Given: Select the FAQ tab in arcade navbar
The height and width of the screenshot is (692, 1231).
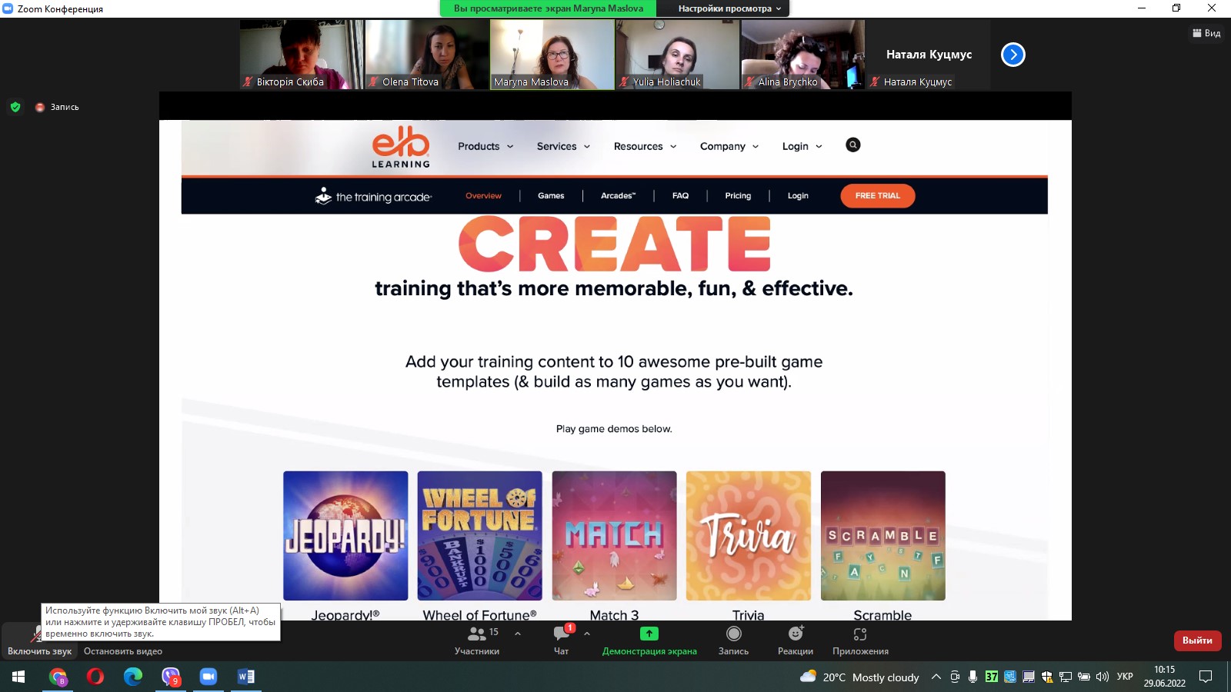Looking at the screenshot, I should (x=680, y=196).
